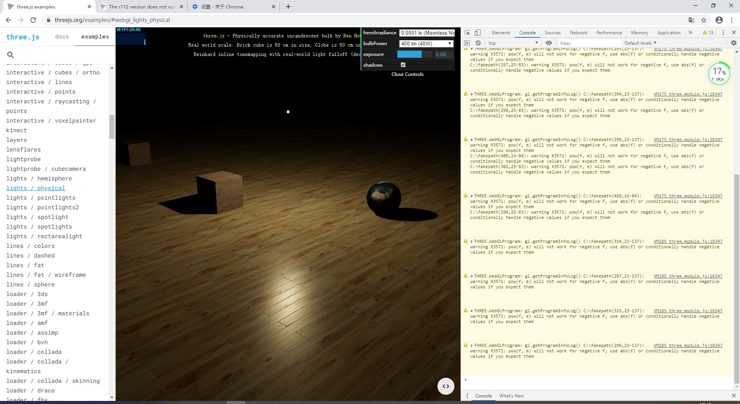Close the three.js examples tab

pyautogui.click(x=89, y=7)
